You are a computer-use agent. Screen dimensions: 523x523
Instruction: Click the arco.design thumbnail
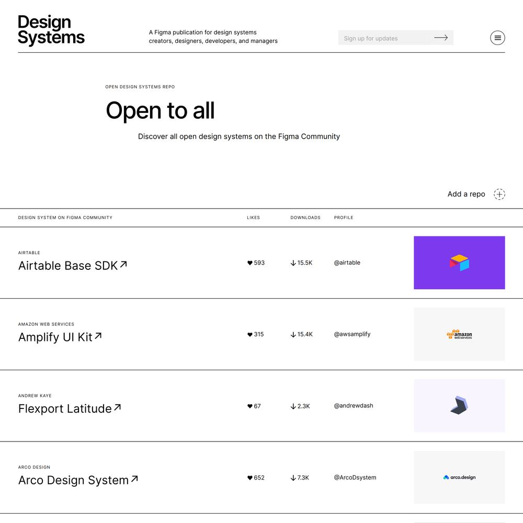tap(459, 477)
